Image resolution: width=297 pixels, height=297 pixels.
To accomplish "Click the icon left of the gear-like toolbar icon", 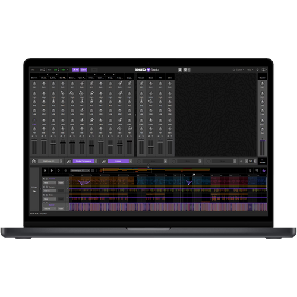I will 180,69.
